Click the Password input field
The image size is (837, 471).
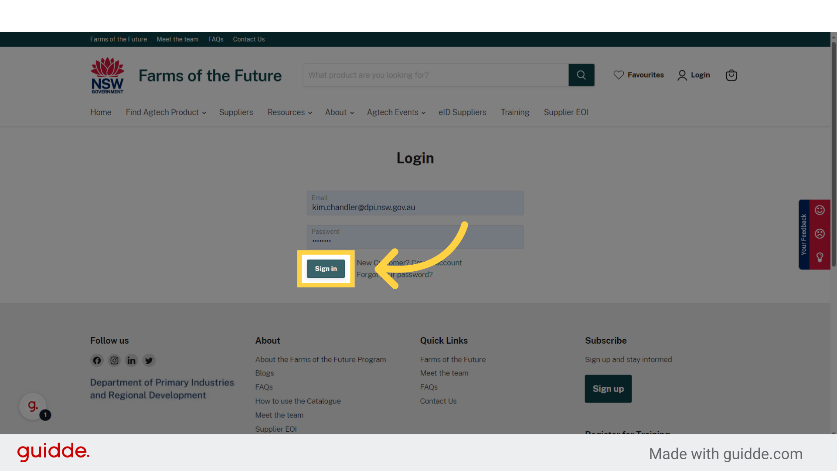415,237
